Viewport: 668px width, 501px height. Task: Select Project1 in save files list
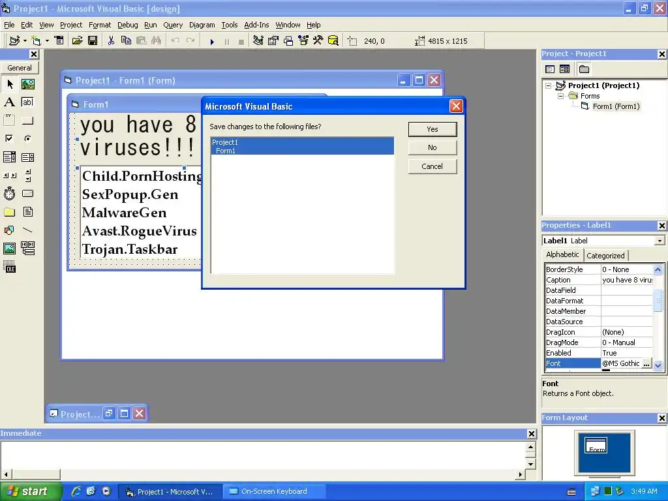pos(303,142)
